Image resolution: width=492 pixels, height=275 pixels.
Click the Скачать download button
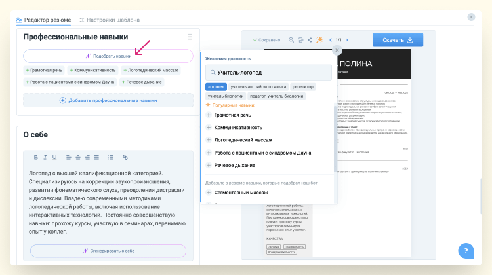point(398,40)
